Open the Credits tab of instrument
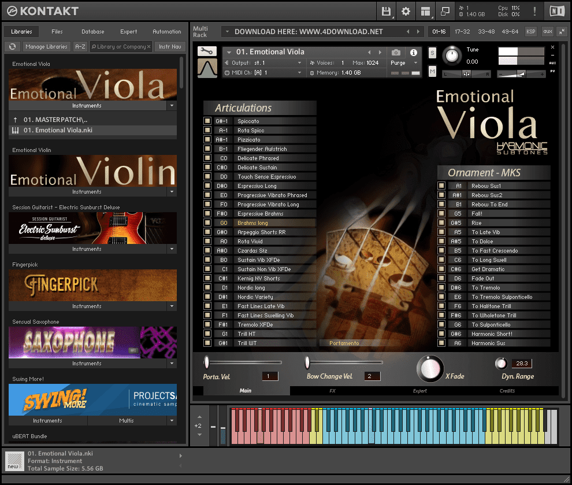572x485 pixels. coord(507,391)
